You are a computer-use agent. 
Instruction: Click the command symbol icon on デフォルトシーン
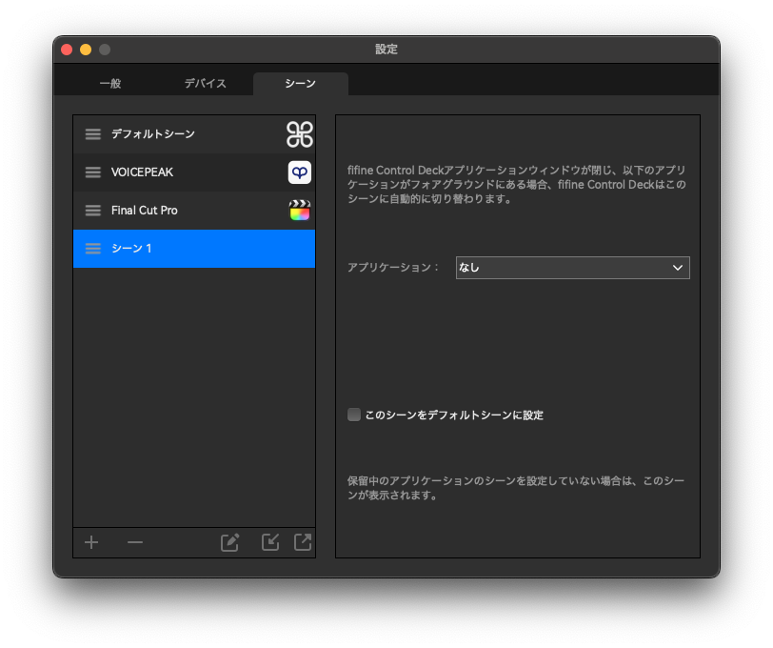[x=299, y=134]
